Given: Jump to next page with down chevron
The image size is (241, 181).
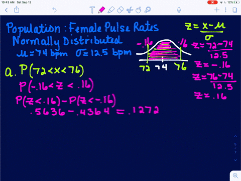Looking at the screenshot, I should pyautogui.click(x=235, y=160).
